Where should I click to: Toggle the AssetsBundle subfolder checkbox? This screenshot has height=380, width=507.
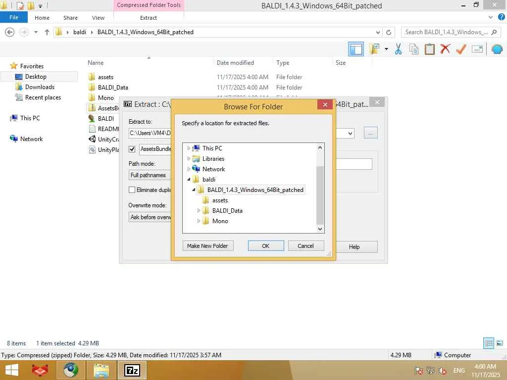(132, 149)
